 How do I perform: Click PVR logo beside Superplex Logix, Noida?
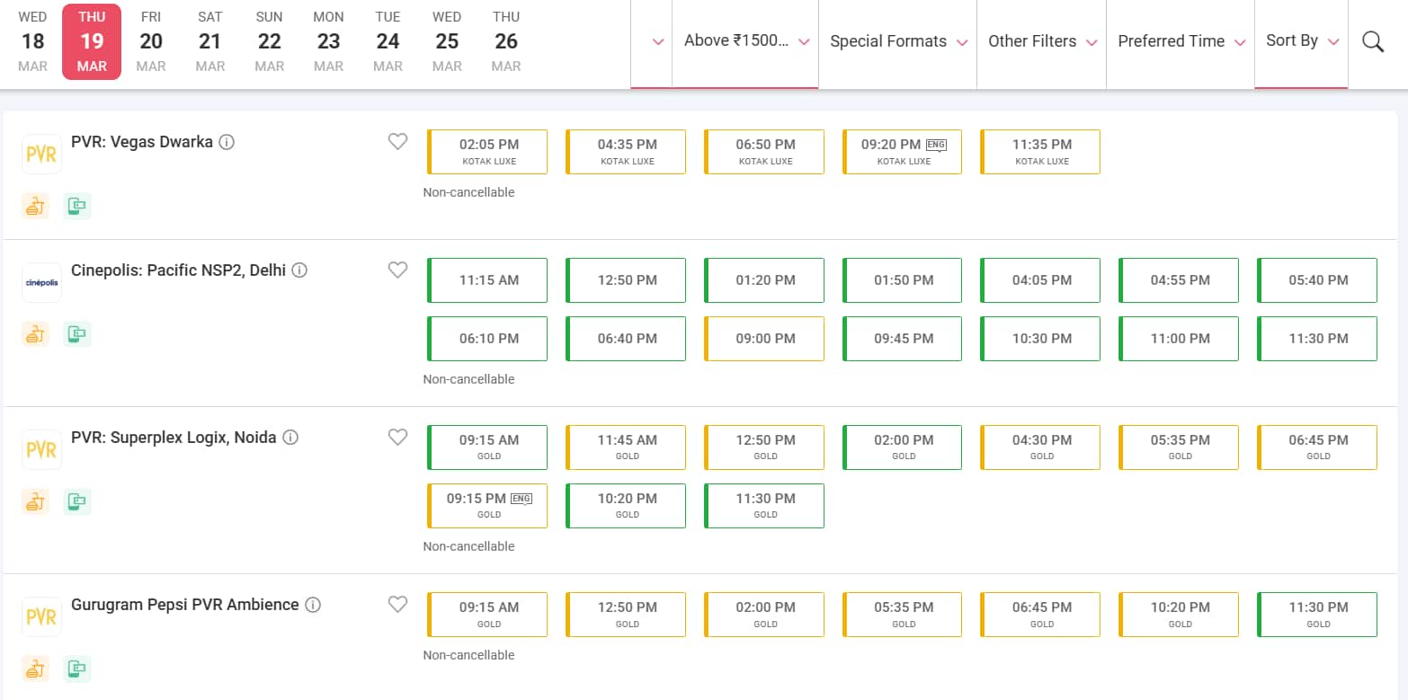coord(41,449)
